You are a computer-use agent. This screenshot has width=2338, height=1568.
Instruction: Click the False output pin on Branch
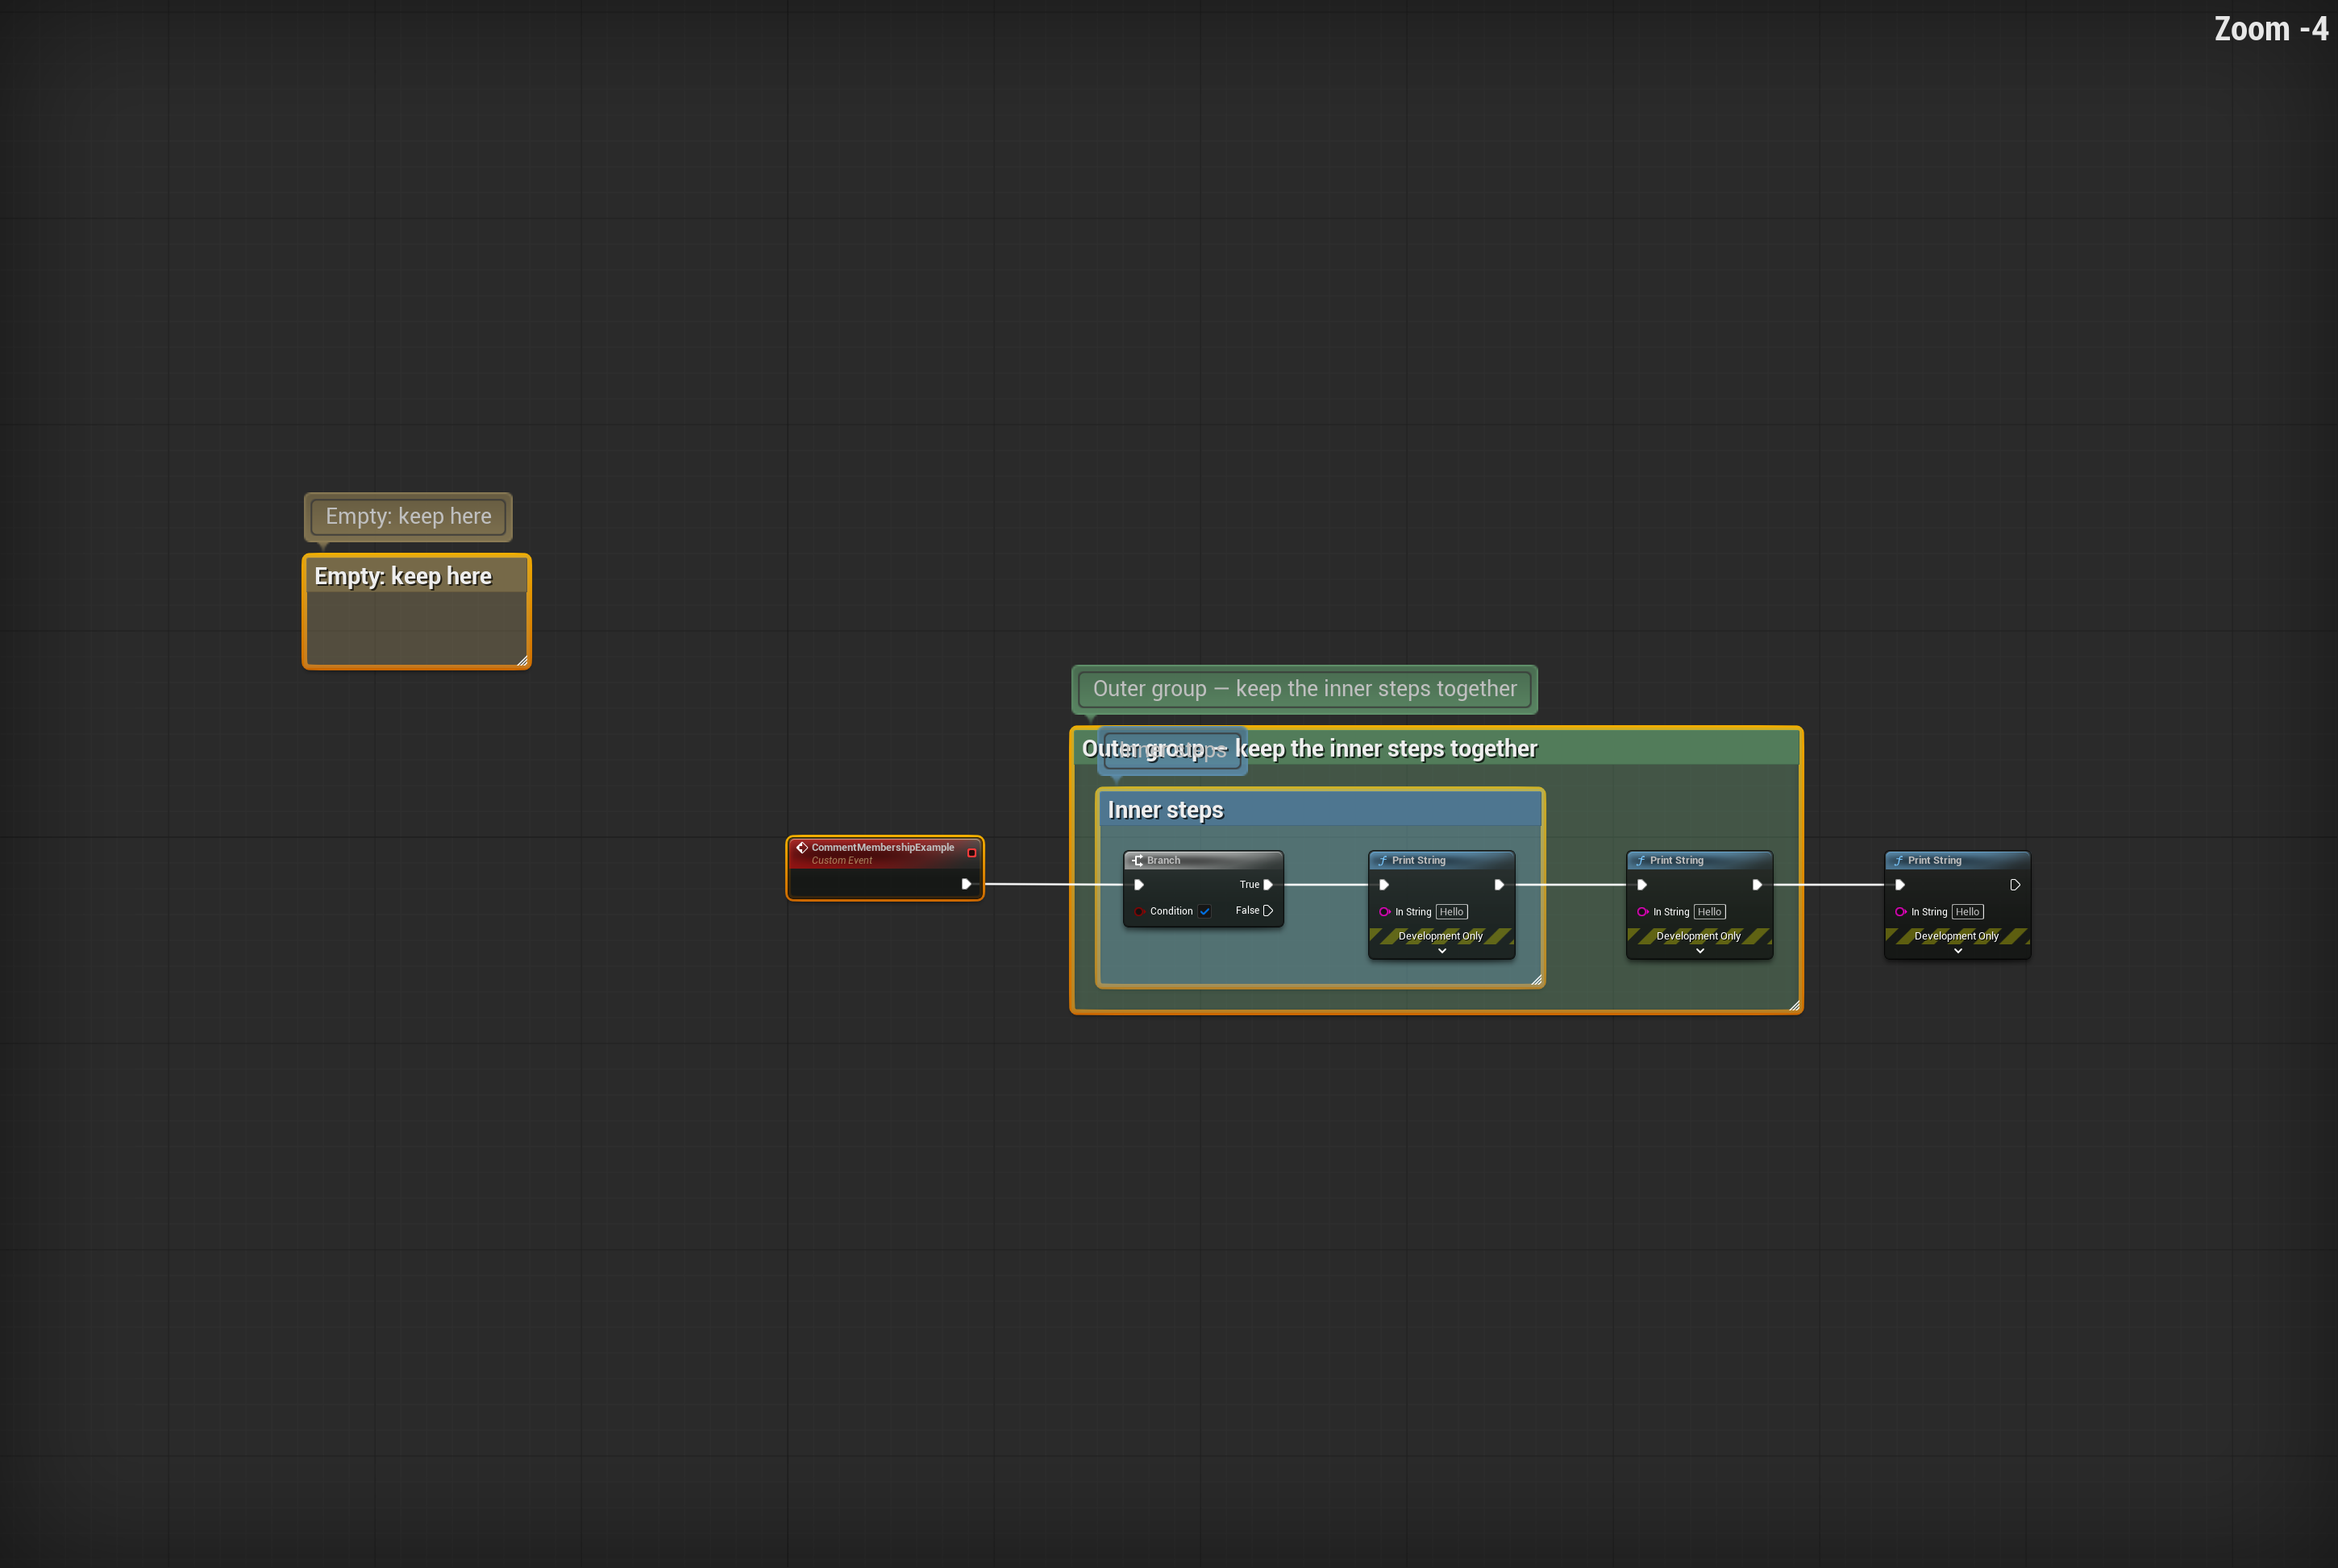[x=1267, y=911]
